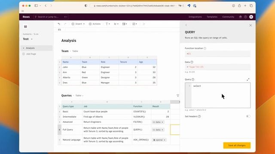275x154 pixels.
Task: Open the openai dropdown in ASK_OPENAI() row
Action: (x=159, y=140)
